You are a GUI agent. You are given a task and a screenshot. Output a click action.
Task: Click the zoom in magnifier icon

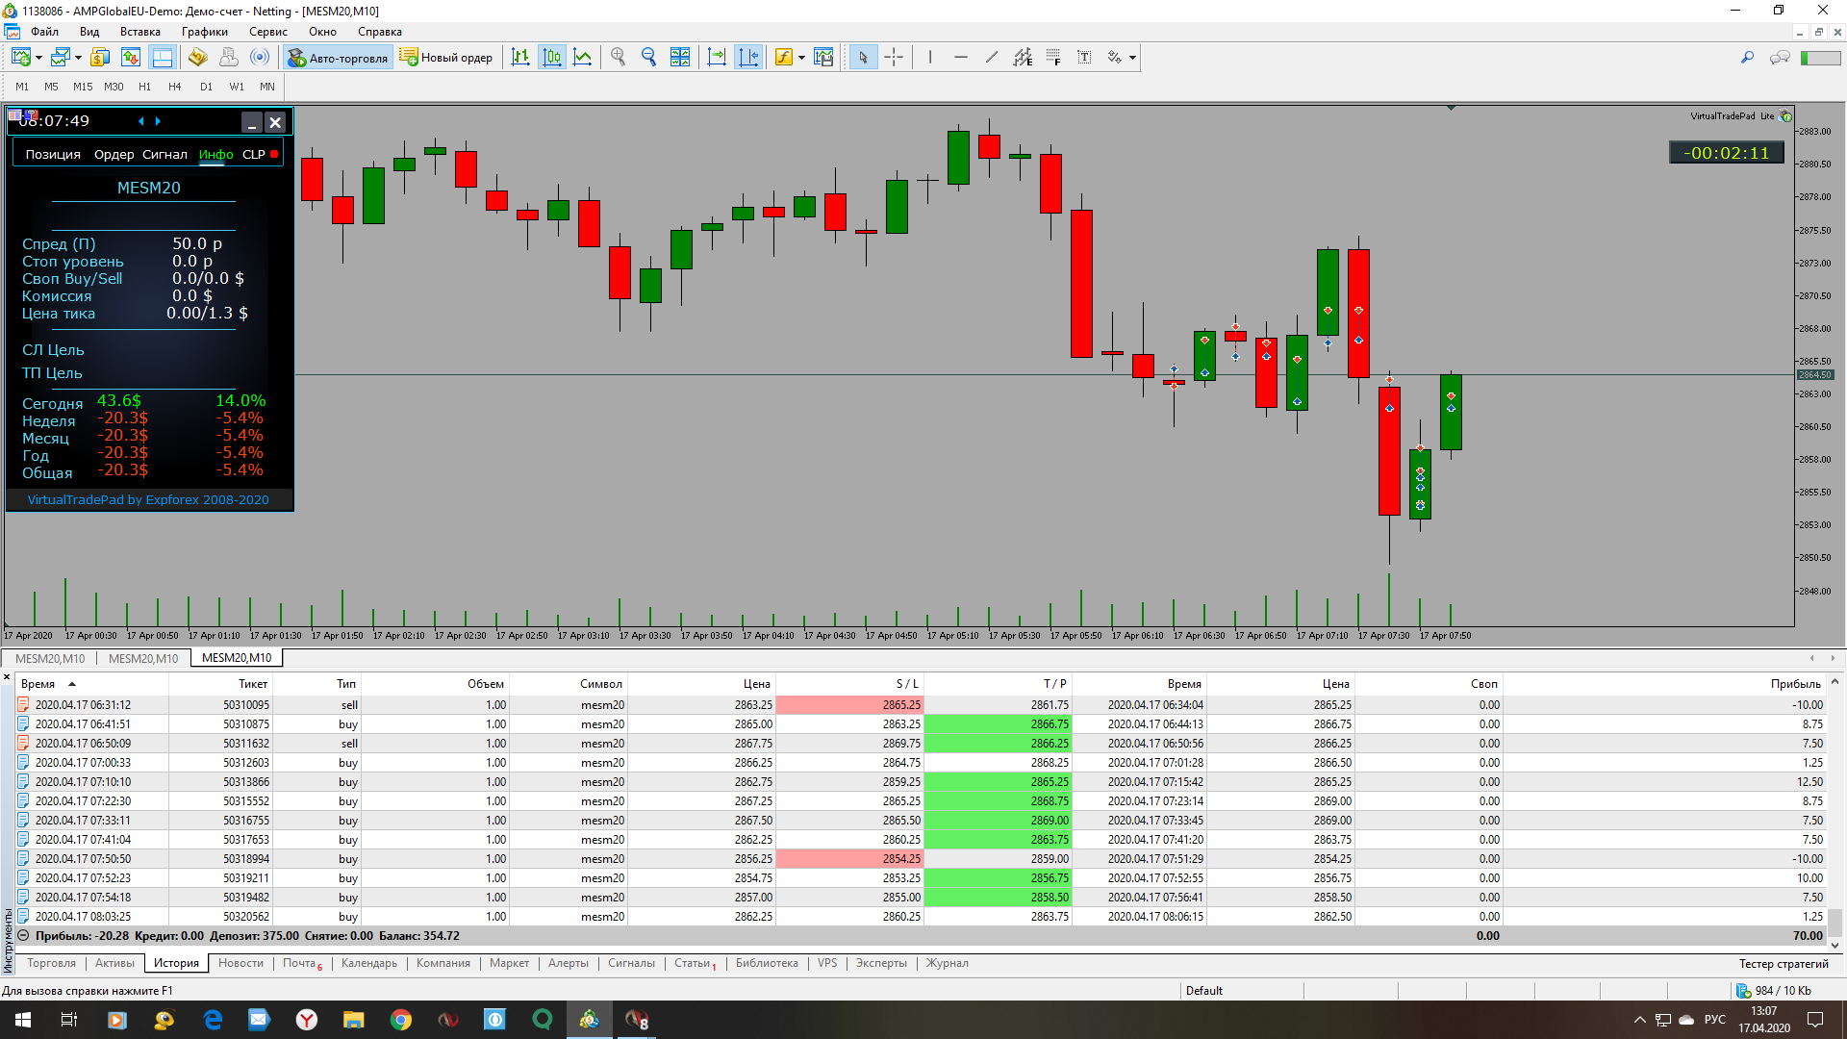[x=618, y=58]
